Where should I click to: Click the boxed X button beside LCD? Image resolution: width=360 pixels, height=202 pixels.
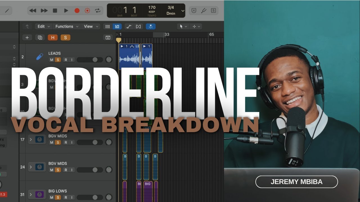(194, 11)
